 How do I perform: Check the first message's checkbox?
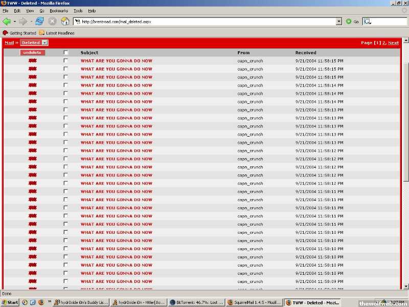click(x=65, y=61)
